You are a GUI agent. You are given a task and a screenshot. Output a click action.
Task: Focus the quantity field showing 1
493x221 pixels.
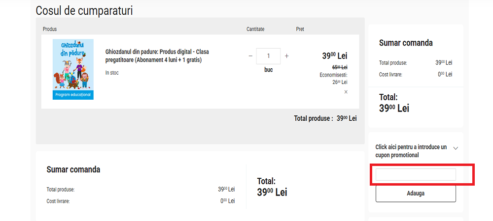point(269,56)
